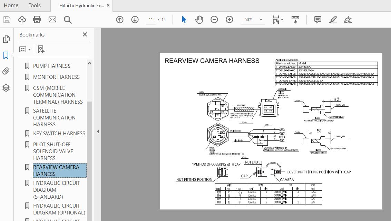391x221 pixels.
Task: Open the Find text search tool
Action: click(x=68, y=20)
